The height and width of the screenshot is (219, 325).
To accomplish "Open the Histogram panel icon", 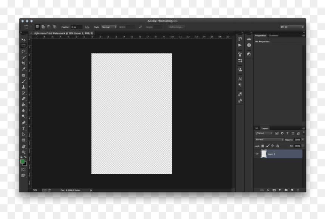I will pyautogui.click(x=249, y=39).
